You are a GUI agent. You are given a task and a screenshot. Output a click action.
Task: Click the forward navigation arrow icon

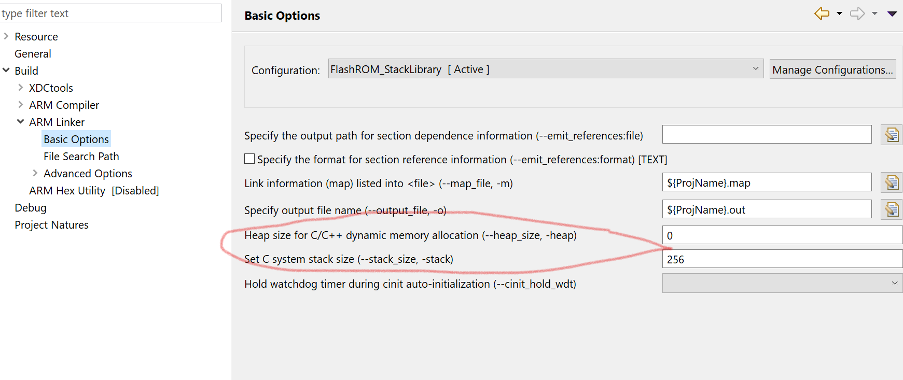[x=857, y=13]
